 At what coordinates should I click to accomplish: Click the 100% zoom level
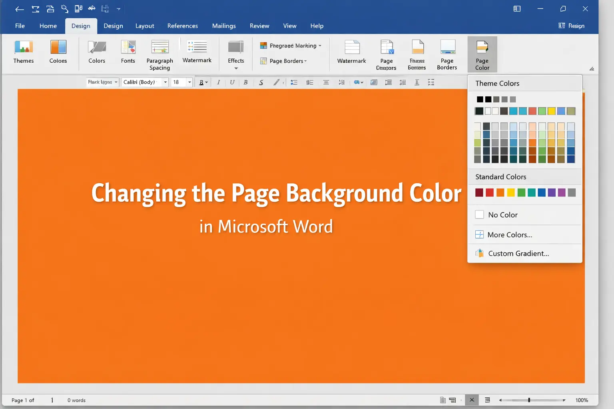coord(582,400)
